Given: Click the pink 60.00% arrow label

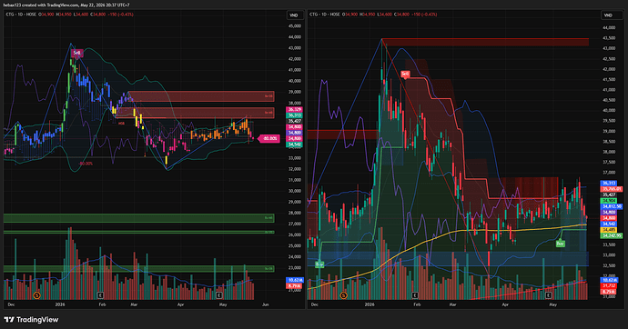Looking at the screenshot, I should coord(268,138).
